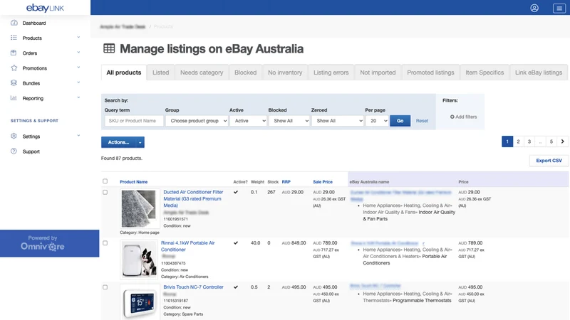Switch to the Item Specifics tab
Screen dimensions: 570x320
click(484, 73)
